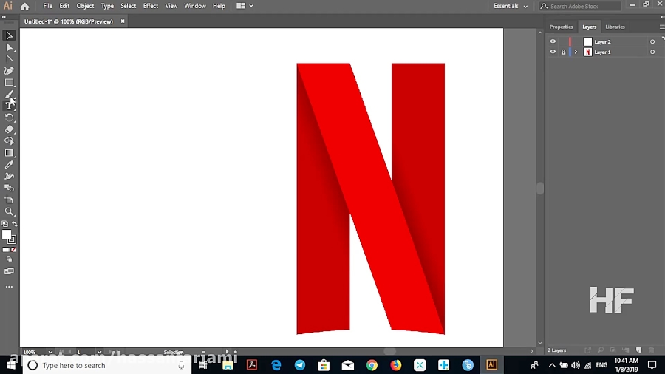Viewport: 665px width, 374px height.
Task: Close Untitled-1 document tab
Action: click(x=123, y=21)
